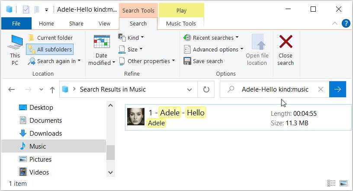
Task: Open Downloads in the navigation pane
Action: coord(45,133)
